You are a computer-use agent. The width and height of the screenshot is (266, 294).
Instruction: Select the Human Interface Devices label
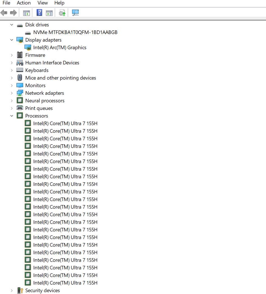[x=52, y=63]
